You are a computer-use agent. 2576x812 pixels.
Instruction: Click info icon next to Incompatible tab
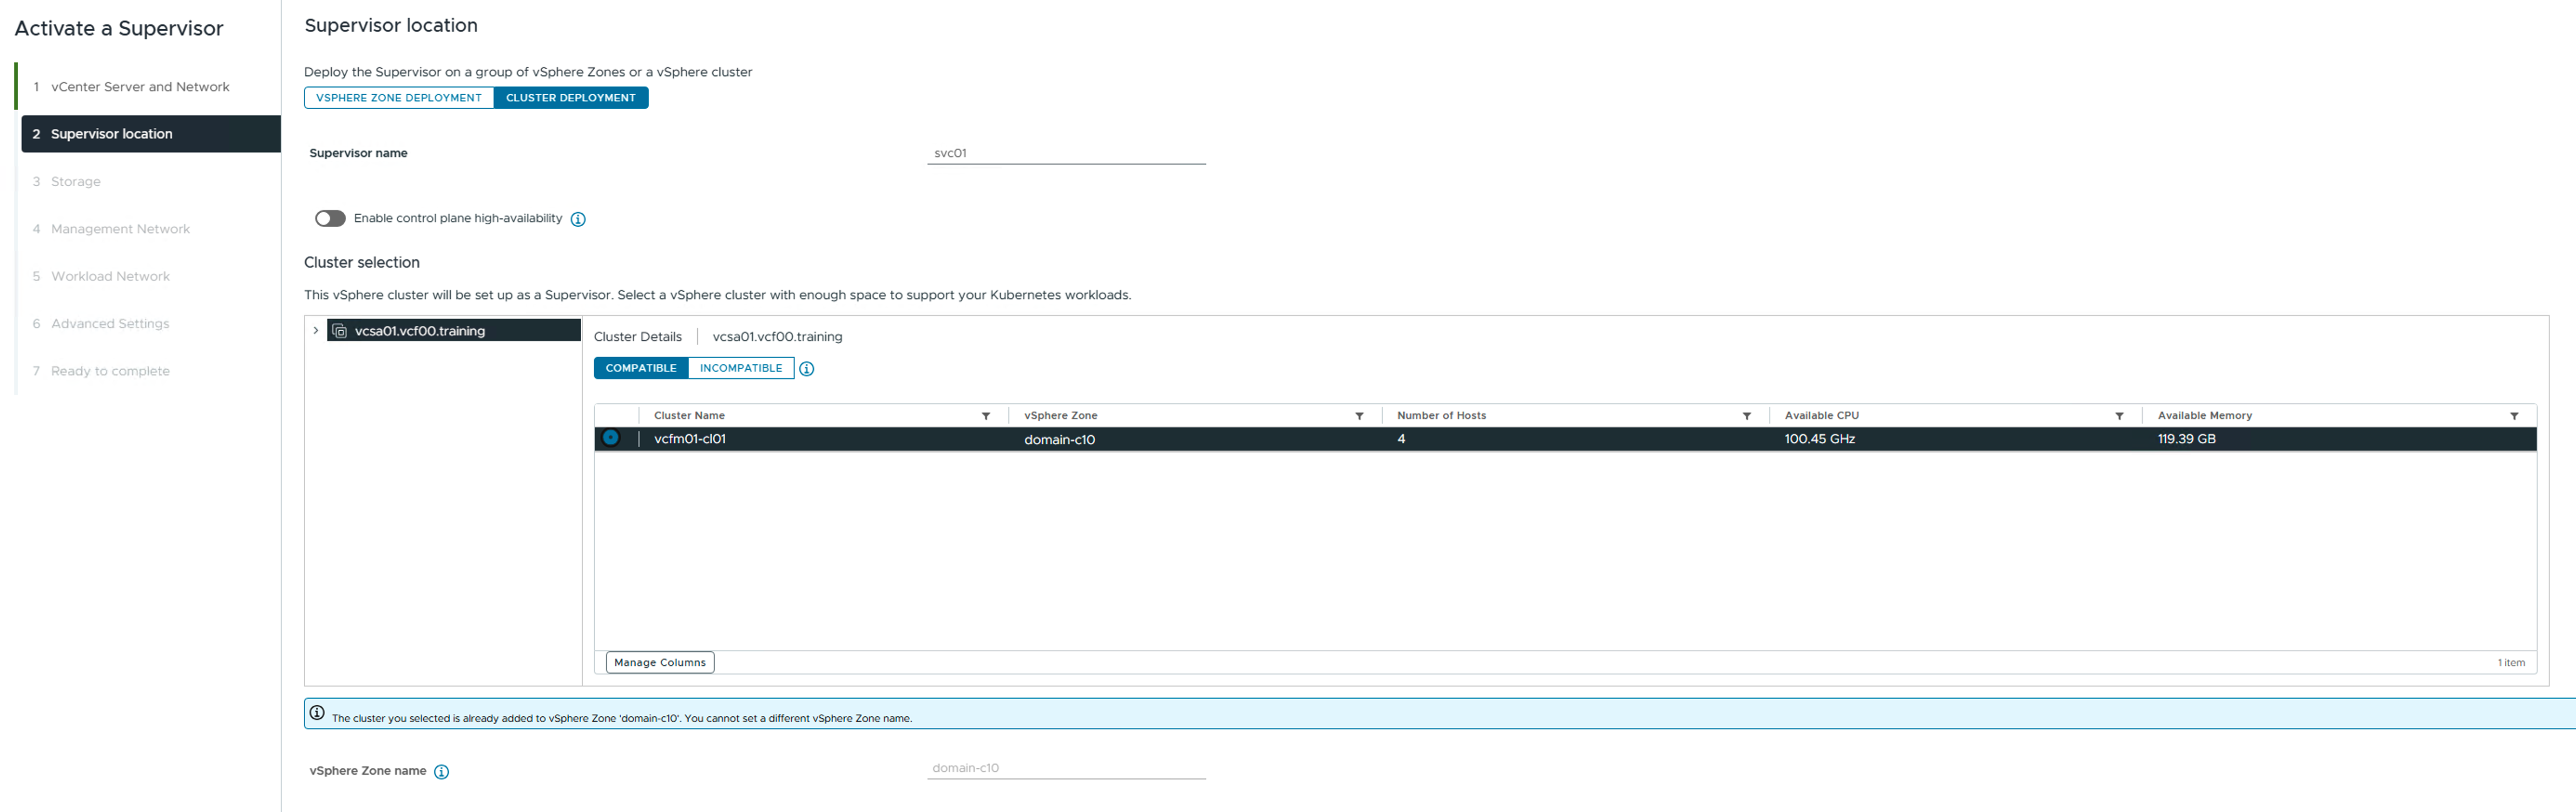807,369
